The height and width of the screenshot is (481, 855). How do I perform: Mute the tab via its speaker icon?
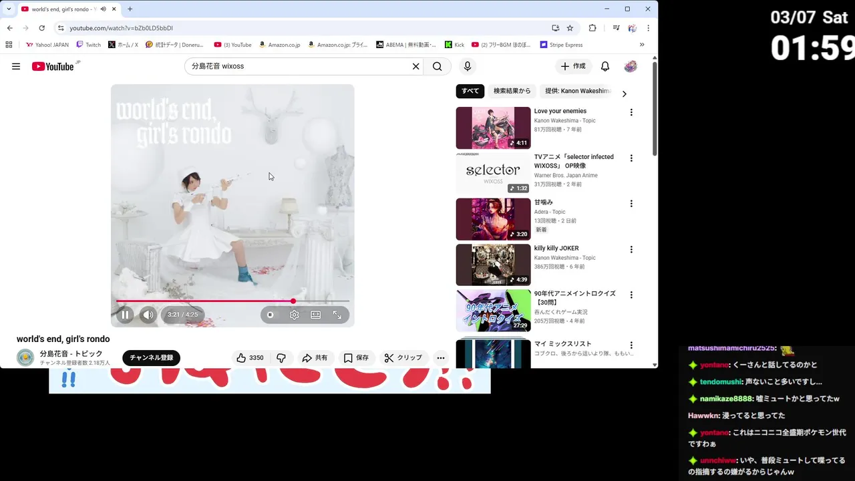point(104,9)
